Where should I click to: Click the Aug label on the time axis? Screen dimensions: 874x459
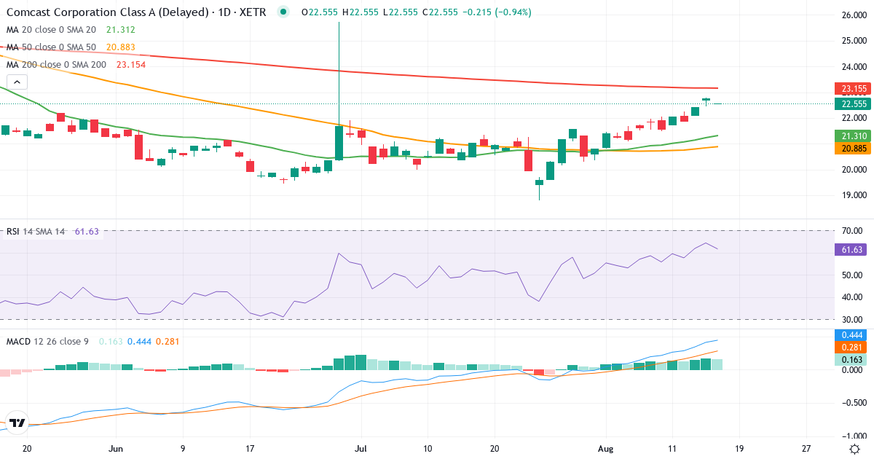tap(605, 449)
